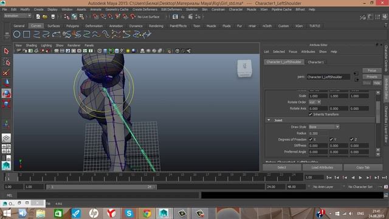This screenshot has width=389, height=219.
Task: Select the arrow Select tool
Action: coord(6,51)
